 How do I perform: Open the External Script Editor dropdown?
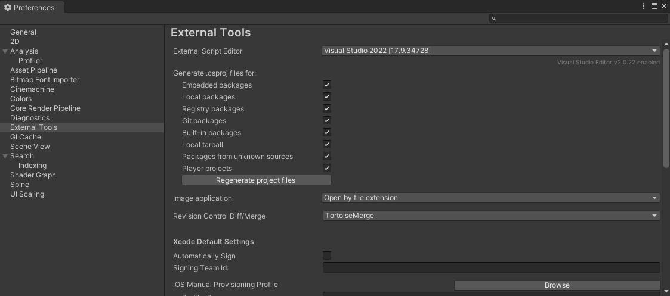coord(490,51)
